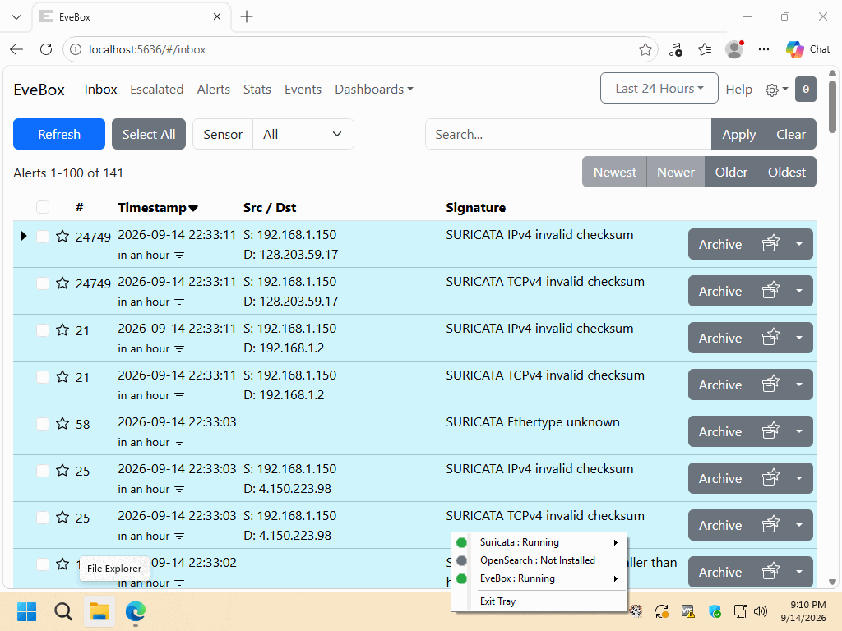Check first 24749 IPv4 invalid checksum row

43,236
